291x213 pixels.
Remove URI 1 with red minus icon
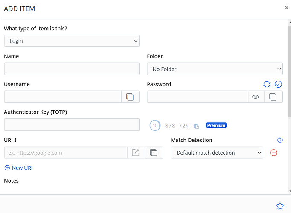274,153
